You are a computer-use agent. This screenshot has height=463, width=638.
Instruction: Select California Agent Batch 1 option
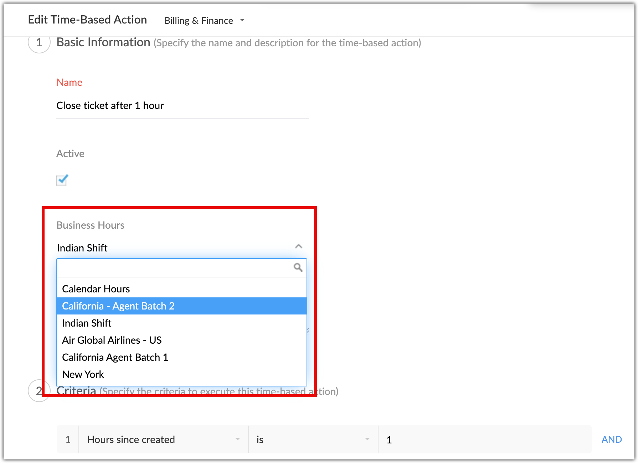115,357
